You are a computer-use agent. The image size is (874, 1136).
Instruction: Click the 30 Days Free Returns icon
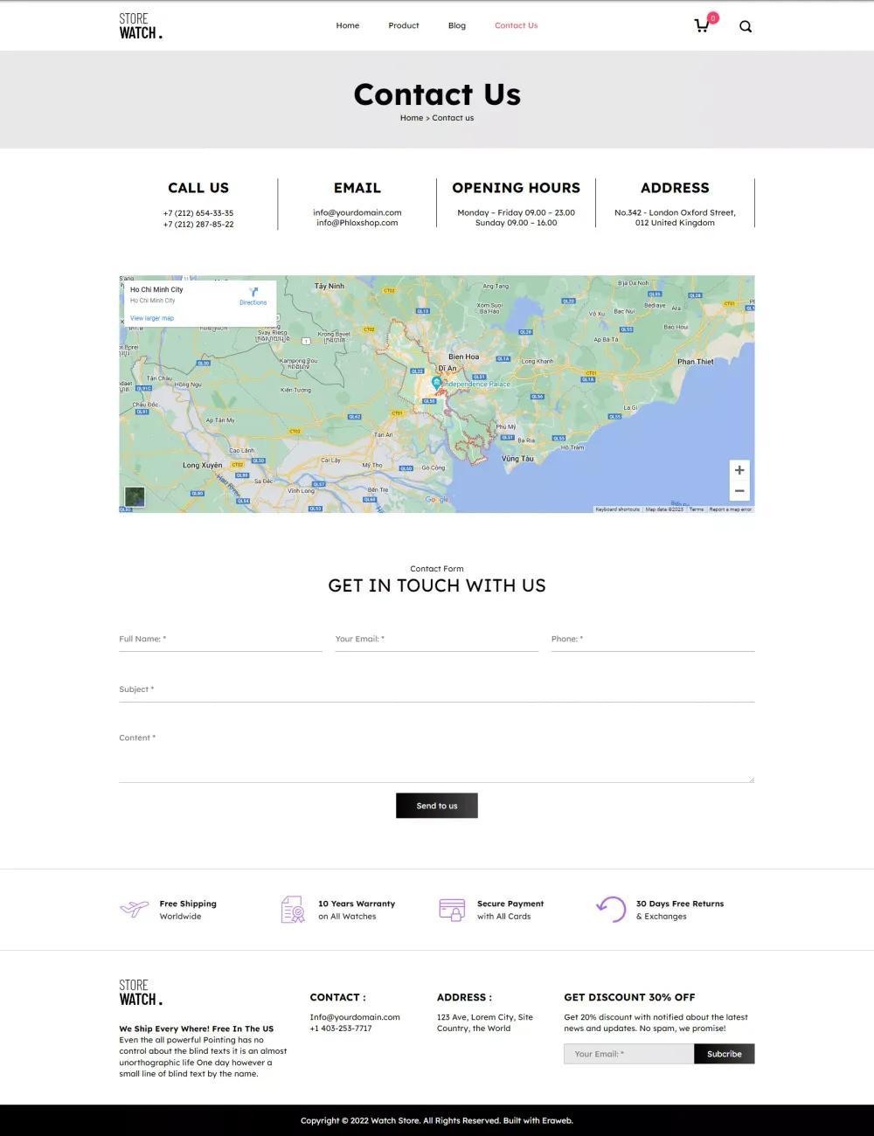[611, 910]
